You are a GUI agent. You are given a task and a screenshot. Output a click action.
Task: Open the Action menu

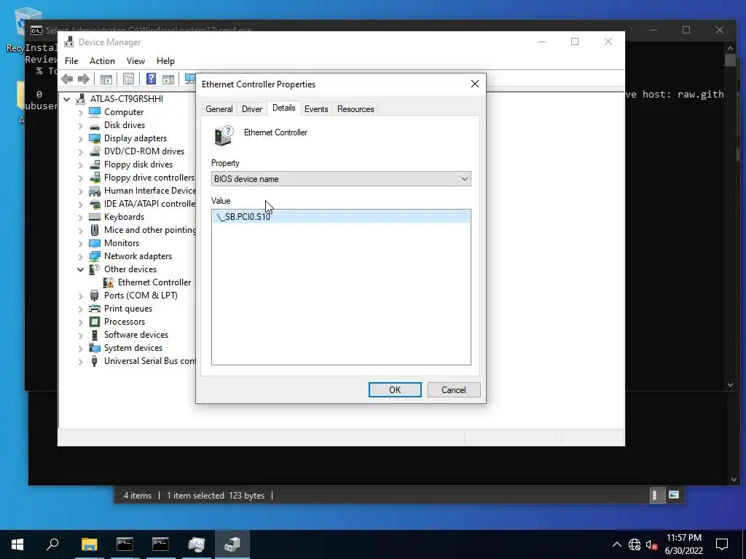(x=102, y=61)
